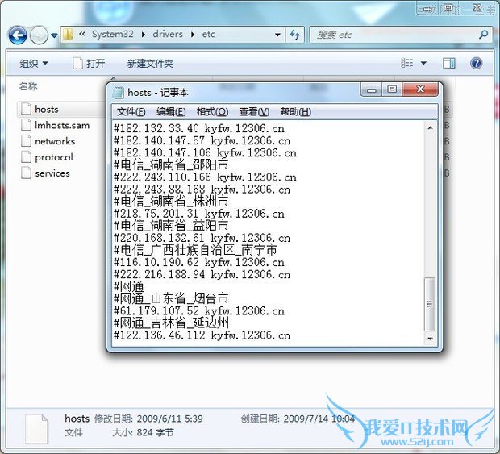Screen dimensions: 500x454
Task: Open Explorer help question mark icon
Action: [x=476, y=63]
